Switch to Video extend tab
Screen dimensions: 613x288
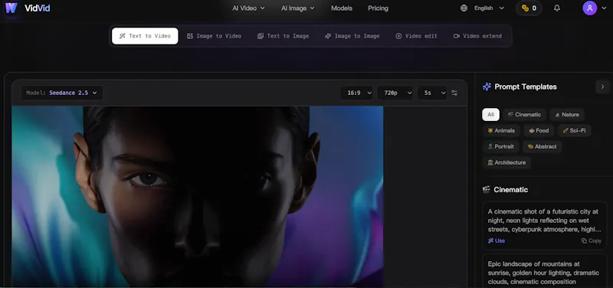point(477,36)
